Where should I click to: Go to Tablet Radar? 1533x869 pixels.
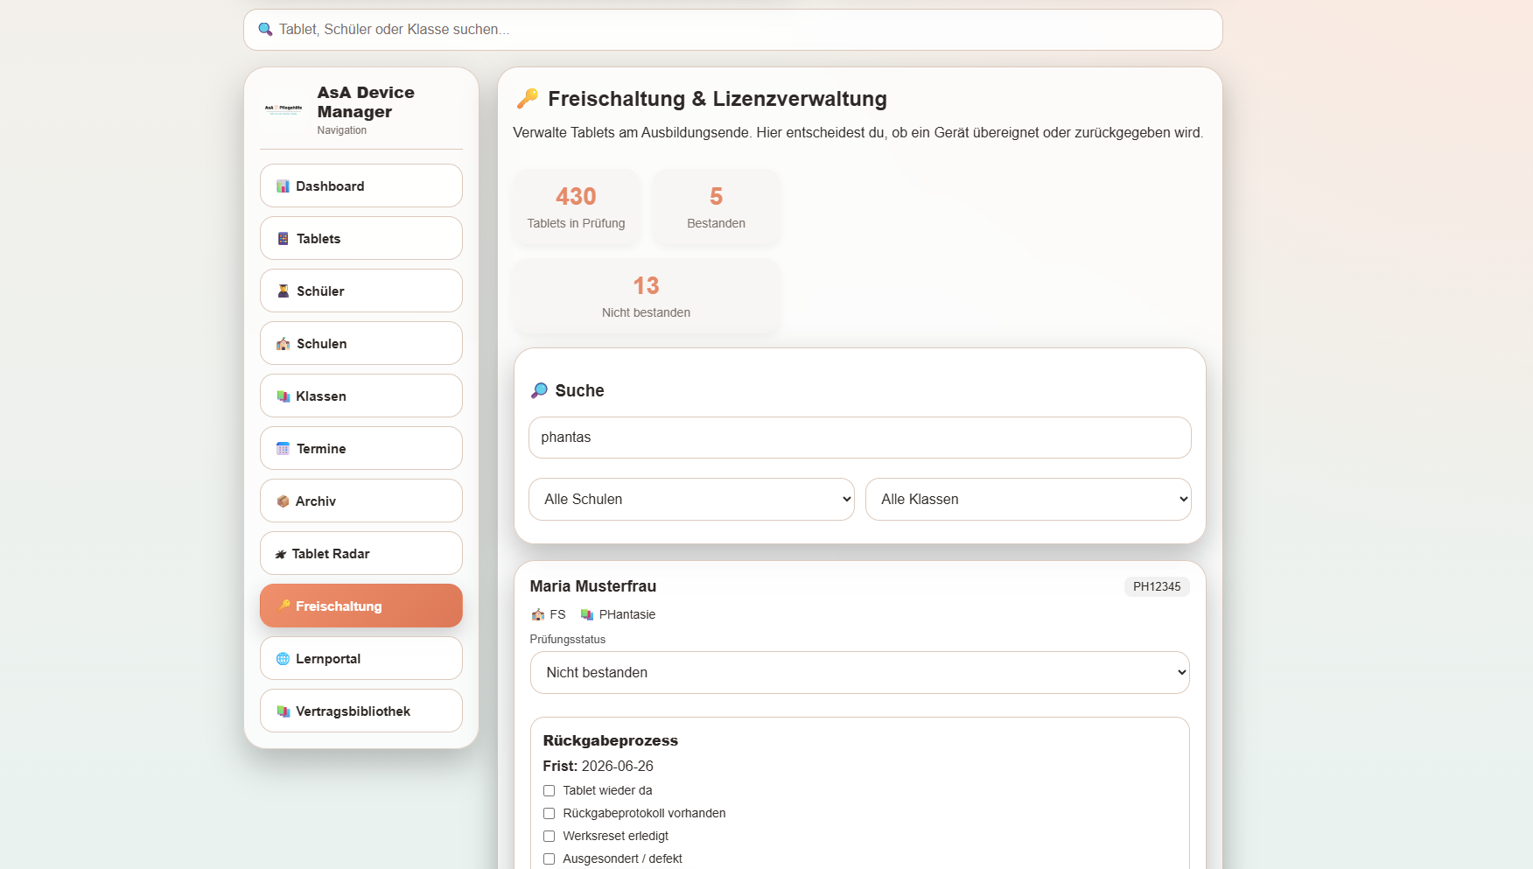click(360, 553)
